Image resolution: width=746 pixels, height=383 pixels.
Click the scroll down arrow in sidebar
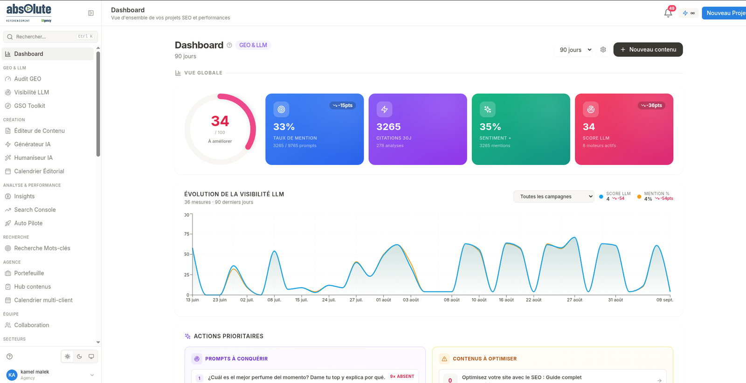(x=98, y=342)
